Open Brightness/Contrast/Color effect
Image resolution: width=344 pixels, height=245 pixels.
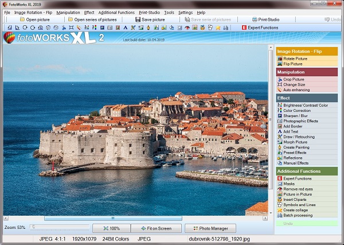pos(306,105)
